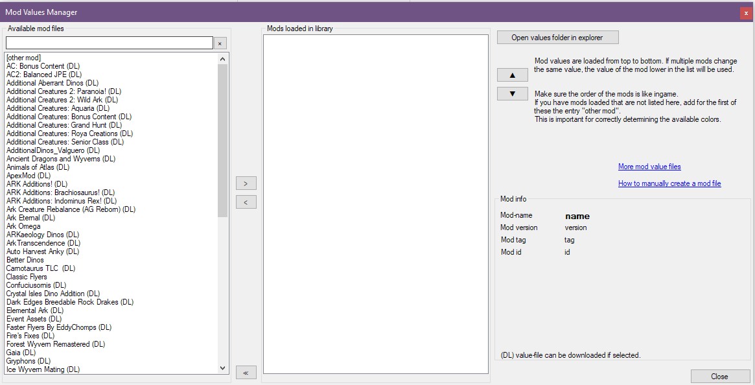
Task: Close the Mod Values Manager window
Action: click(746, 13)
